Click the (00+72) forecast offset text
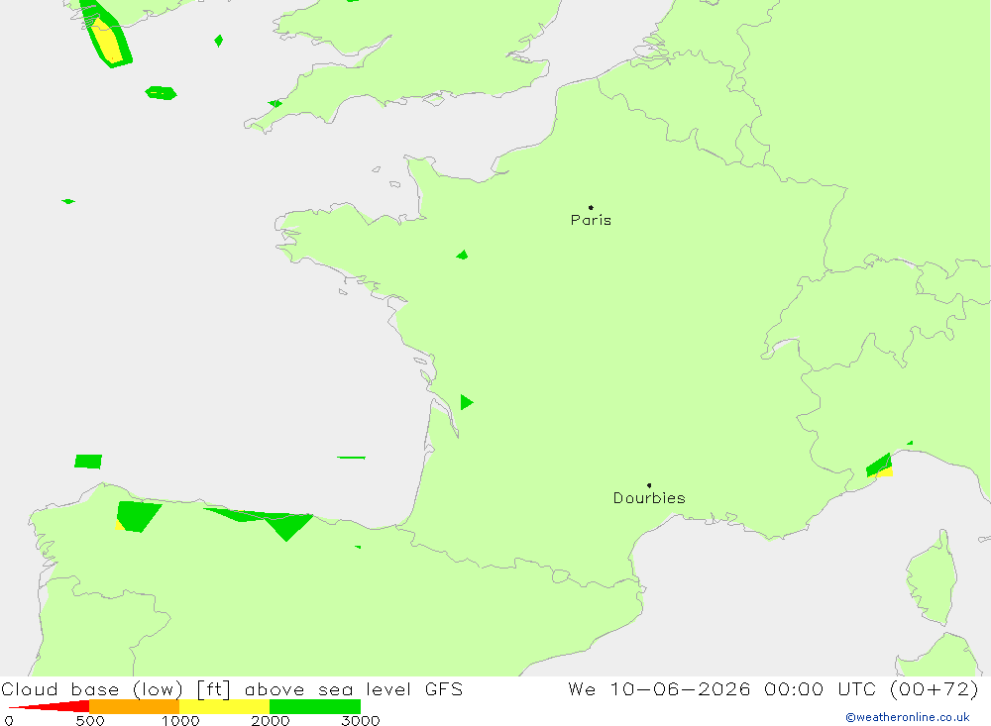The width and height of the screenshot is (991, 726). (935, 688)
